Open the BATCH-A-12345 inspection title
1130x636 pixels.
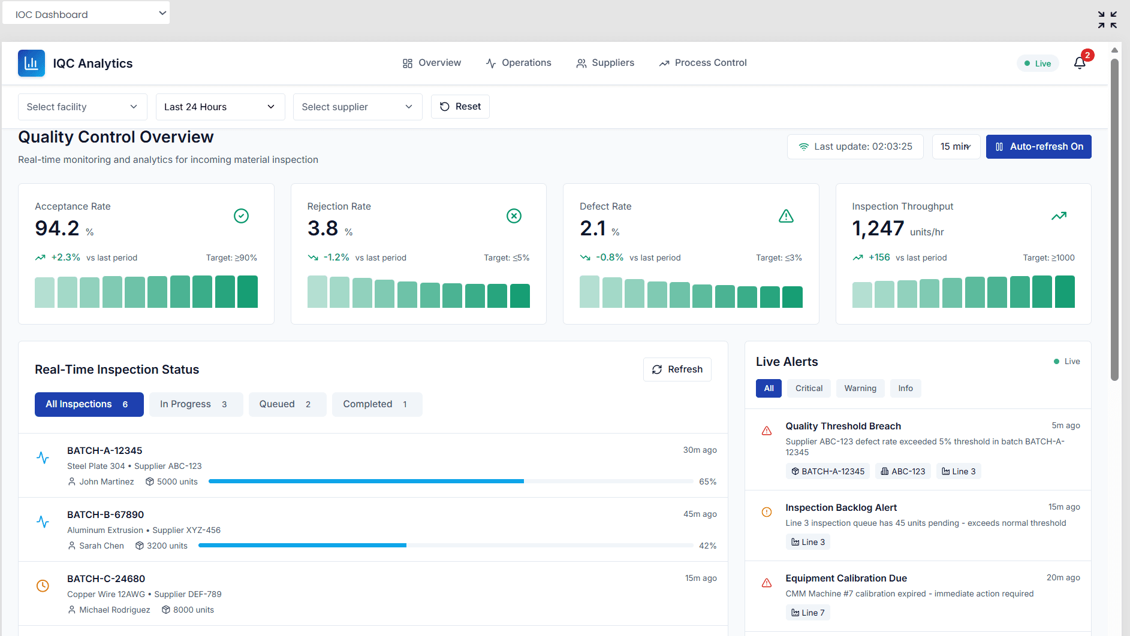tap(105, 450)
